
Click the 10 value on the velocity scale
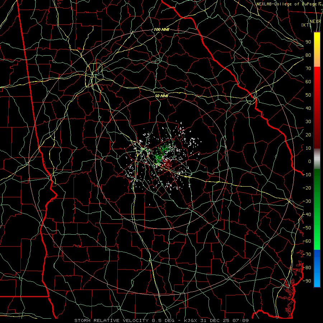tap(308, 148)
